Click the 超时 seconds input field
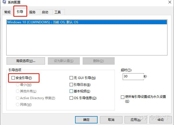Image resolution: width=174 pixels, height=125 pixels. click(x=133, y=77)
